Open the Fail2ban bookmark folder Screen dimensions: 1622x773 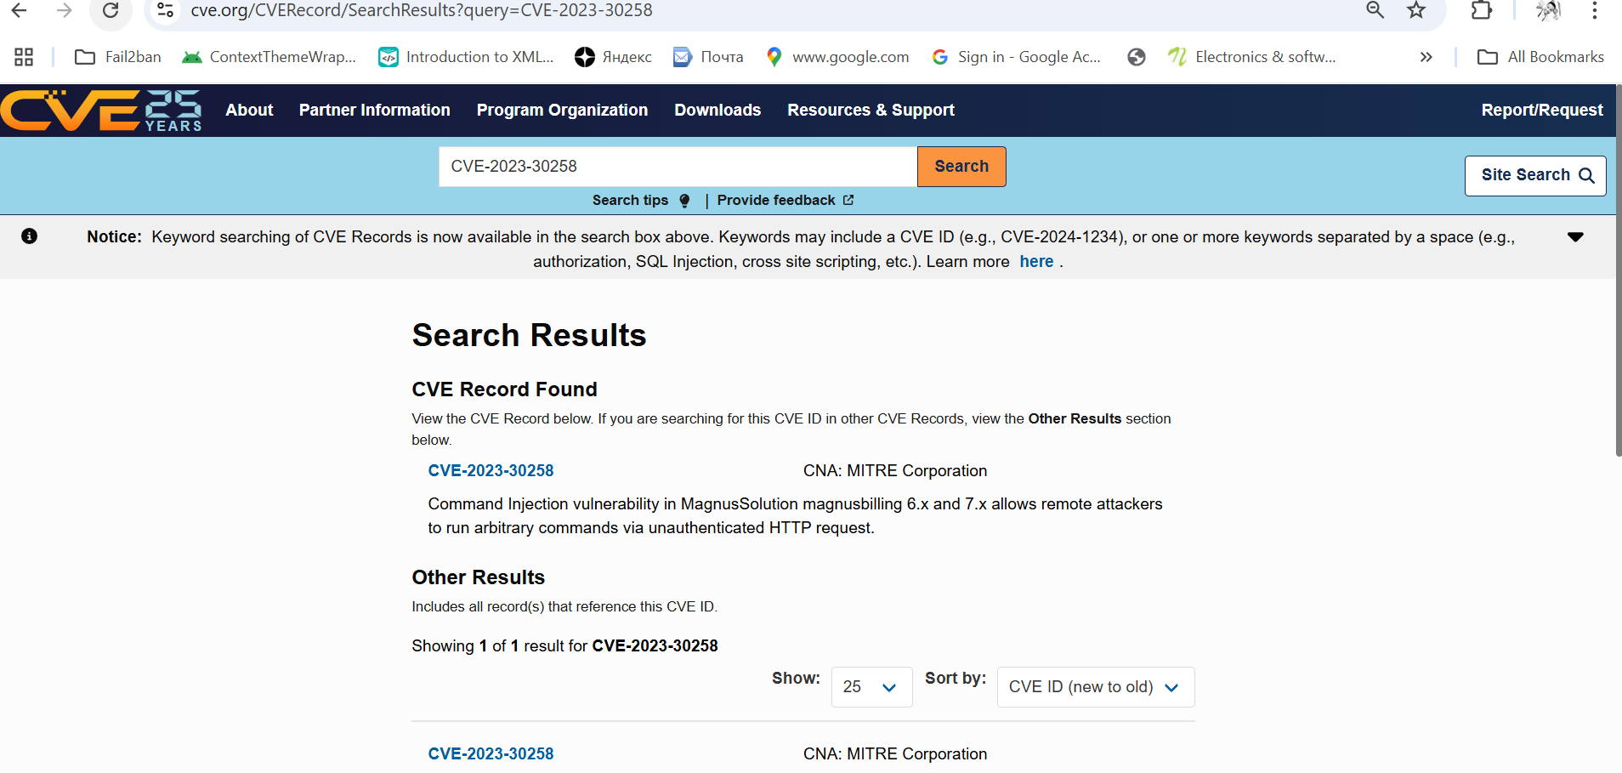118,57
